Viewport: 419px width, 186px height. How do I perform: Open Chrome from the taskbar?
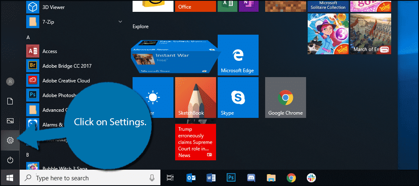pyautogui.click(x=291, y=178)
